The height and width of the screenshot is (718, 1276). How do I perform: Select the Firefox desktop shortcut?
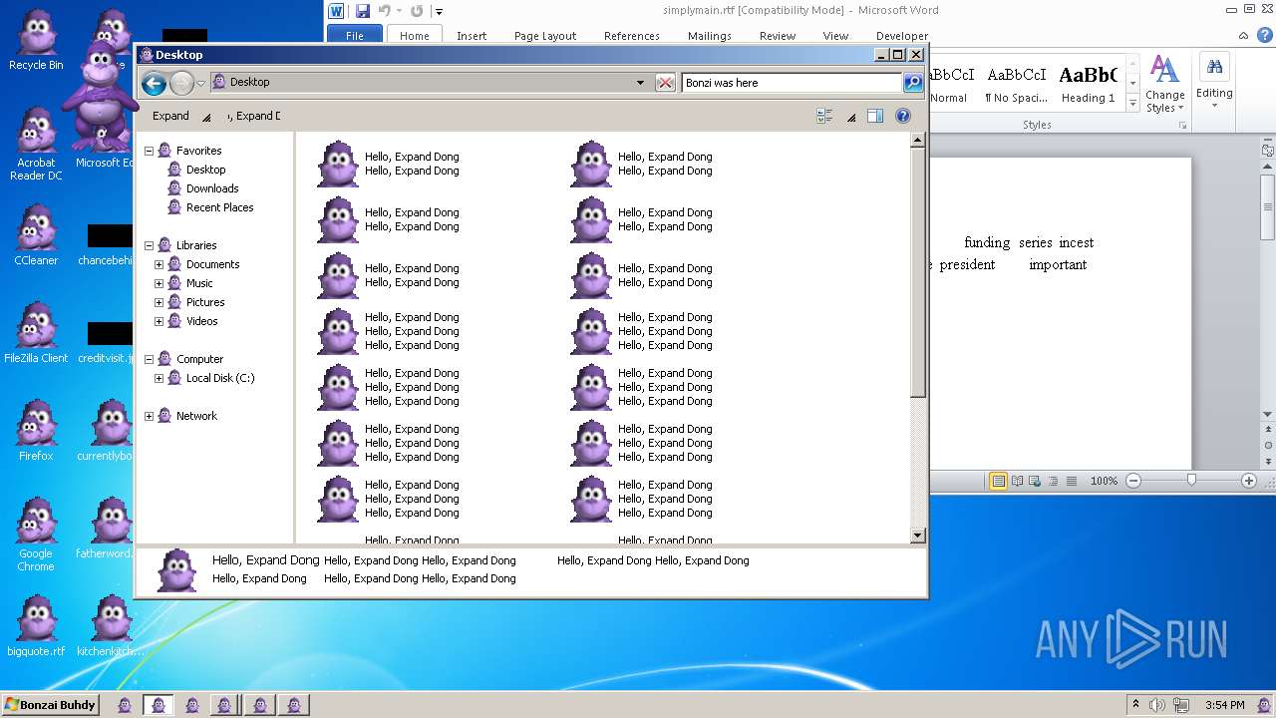point(36,431)
